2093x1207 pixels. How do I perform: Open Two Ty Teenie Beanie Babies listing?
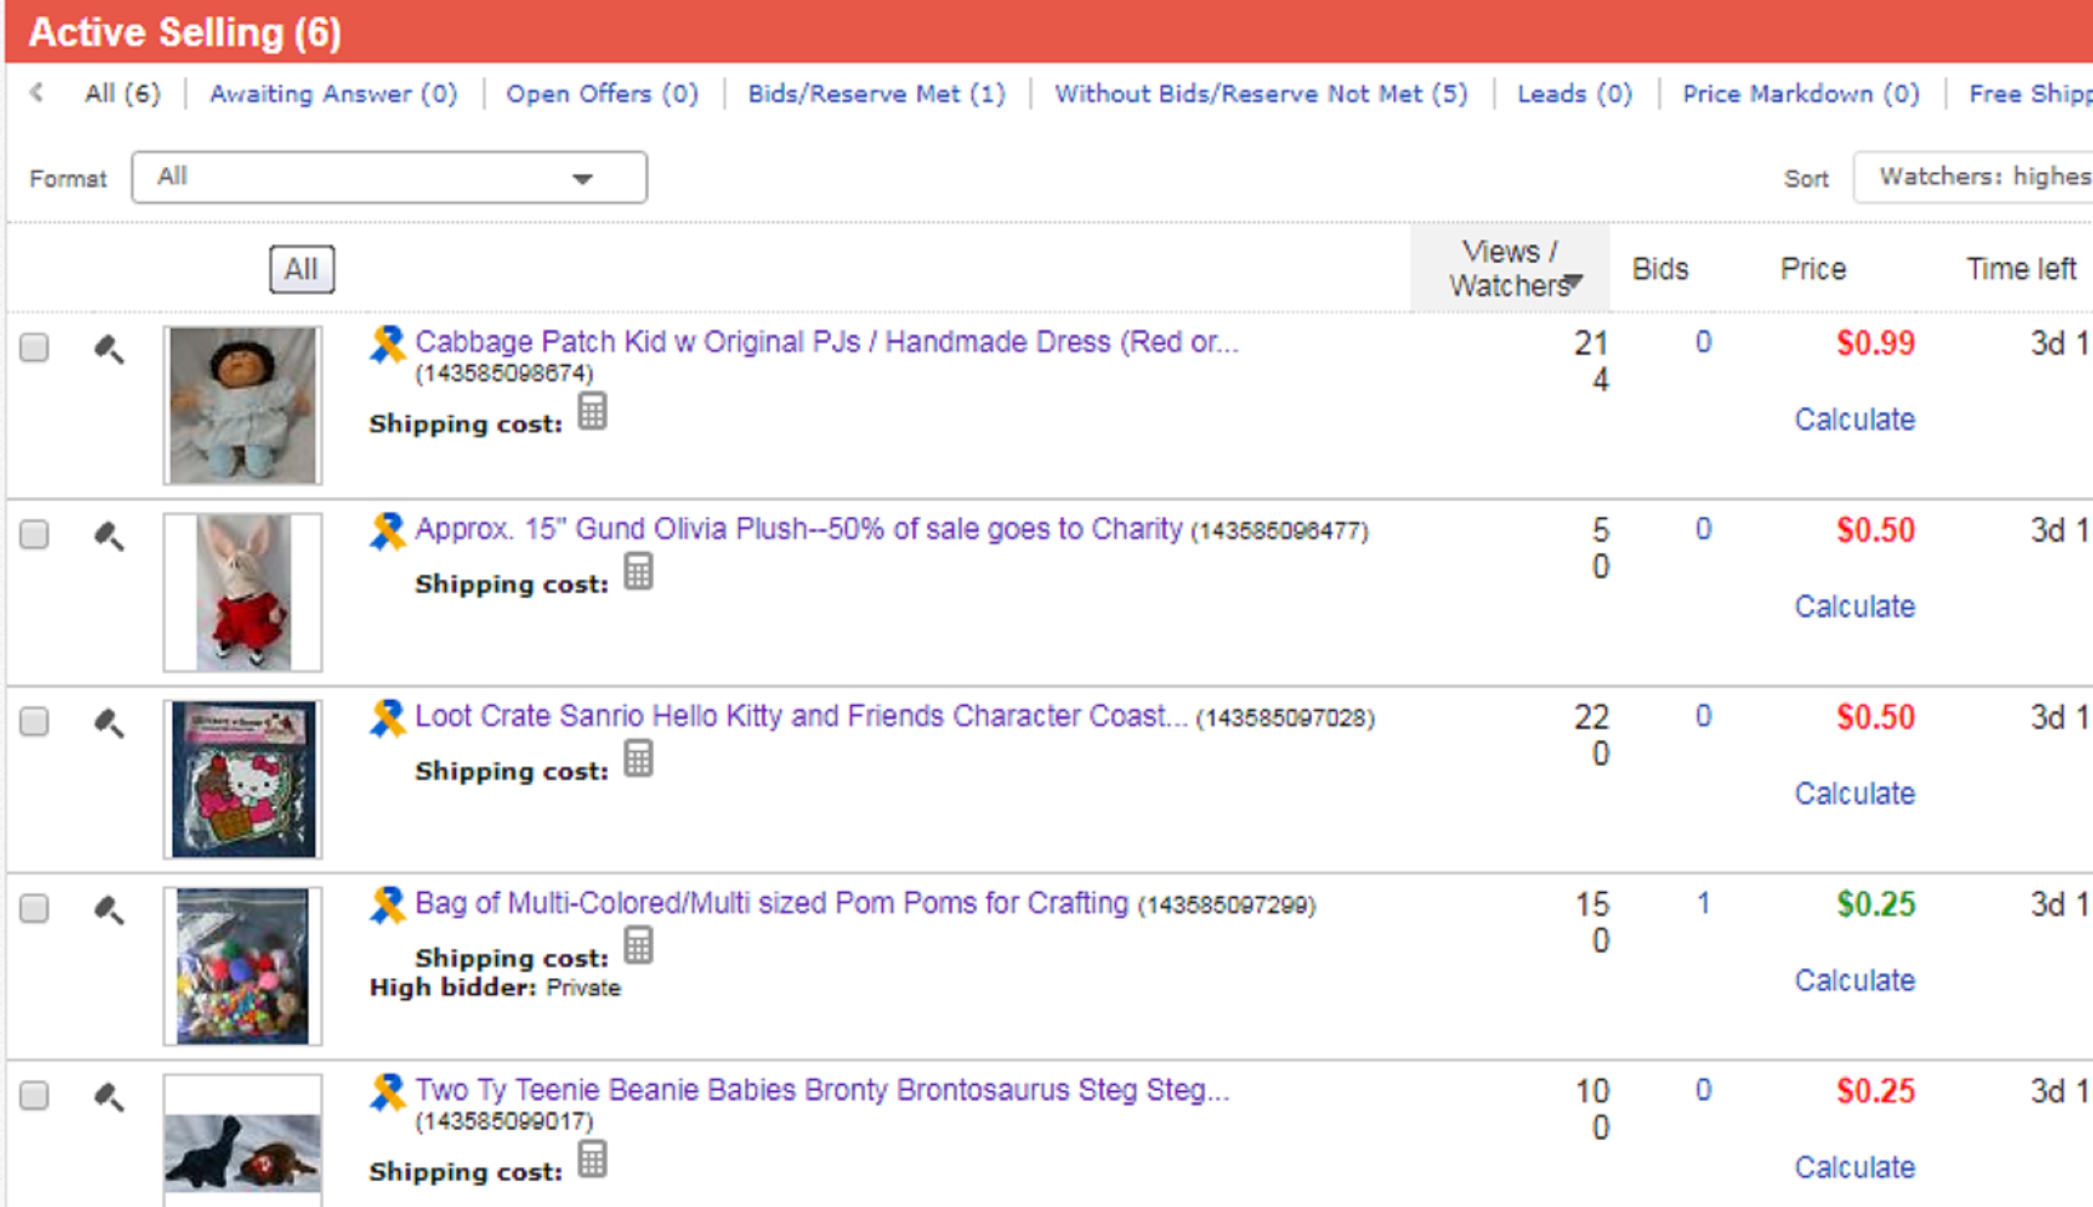[x=822, y=1090]
